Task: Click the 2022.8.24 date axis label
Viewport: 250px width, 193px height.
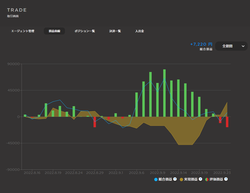Action: click(x=74, y=173)
